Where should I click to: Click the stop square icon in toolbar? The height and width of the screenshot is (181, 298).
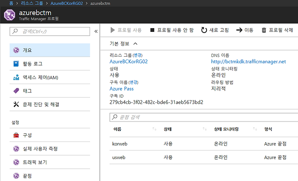tap(152, 30)
